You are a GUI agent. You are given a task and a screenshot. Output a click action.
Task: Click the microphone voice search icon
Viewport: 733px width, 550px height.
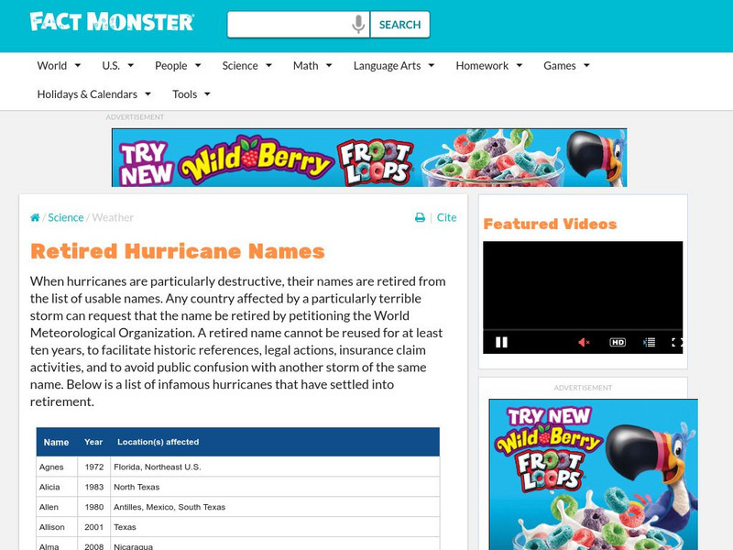pyautogui.click(x=358, y=25)
